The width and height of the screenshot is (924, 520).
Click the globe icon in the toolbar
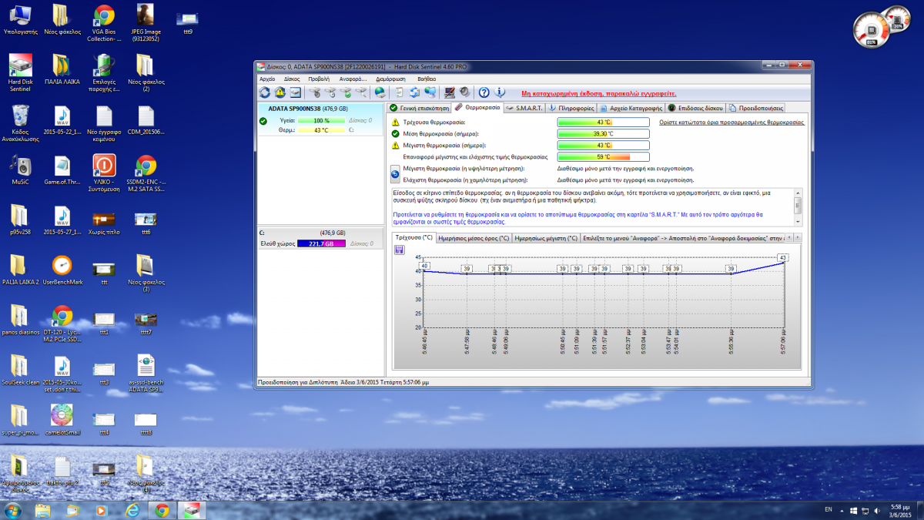click(379, 92)
